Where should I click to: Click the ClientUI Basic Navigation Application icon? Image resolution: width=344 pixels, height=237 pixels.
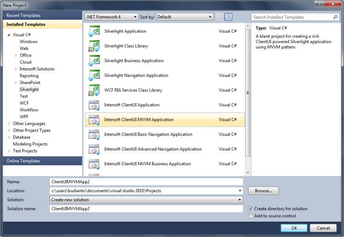[94, 135]
